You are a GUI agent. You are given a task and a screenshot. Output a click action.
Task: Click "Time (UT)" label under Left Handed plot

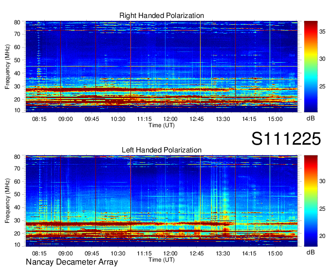point(162,260)
